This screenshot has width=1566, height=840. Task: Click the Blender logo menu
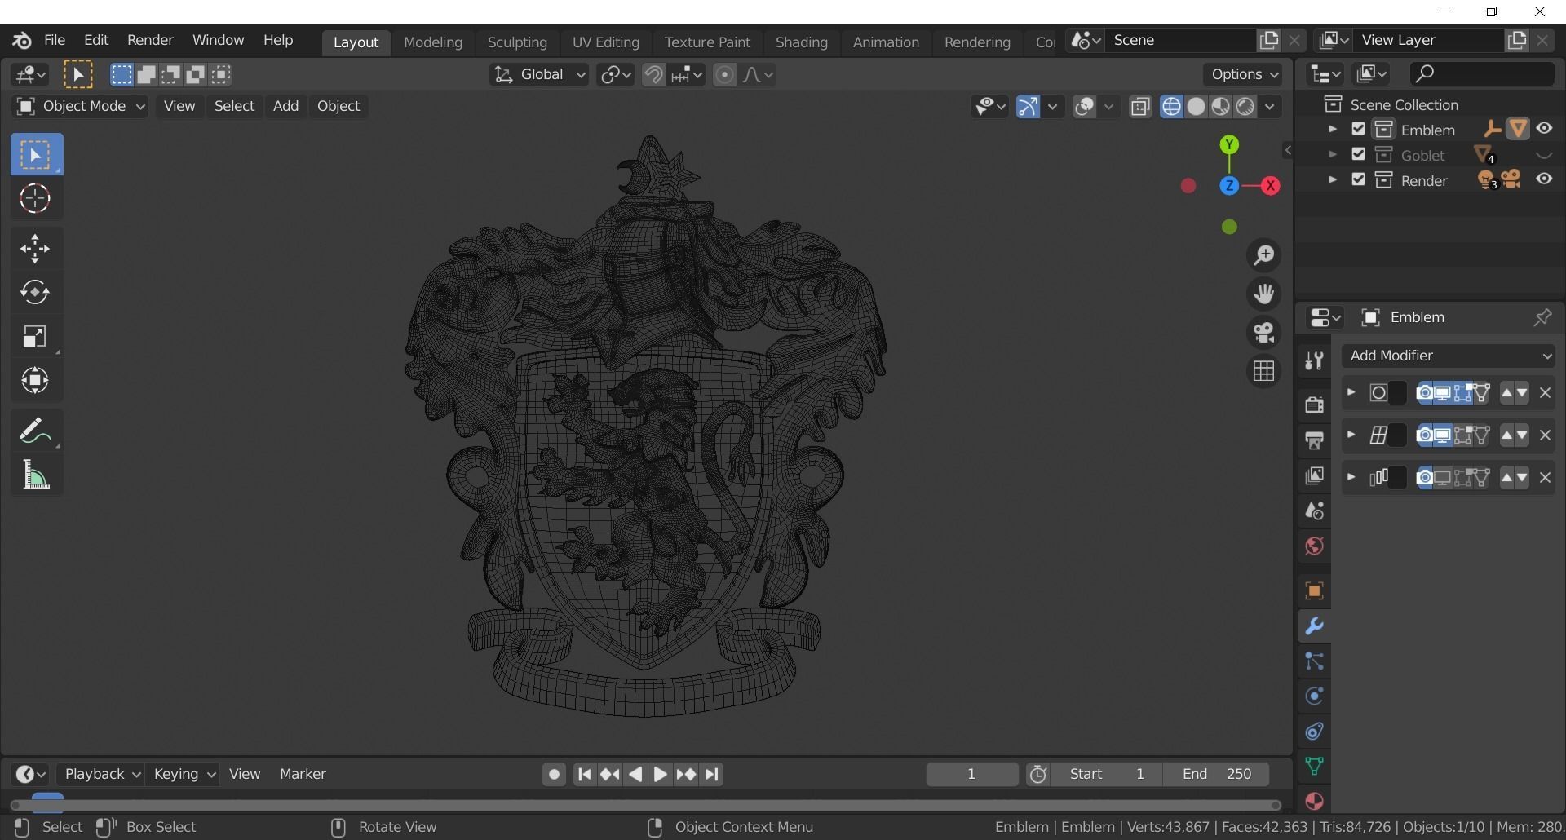(22, 40)
